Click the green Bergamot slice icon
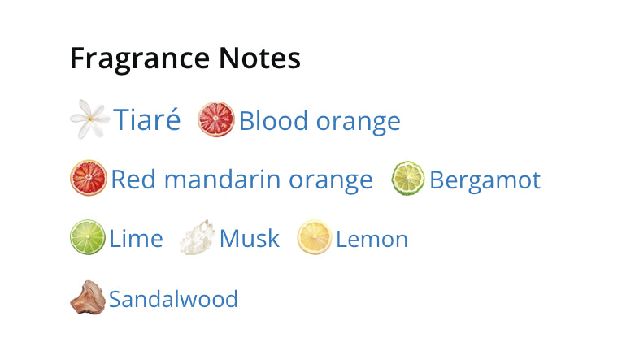The height and width of the screenshot is (355, 622). coord(408,178)
